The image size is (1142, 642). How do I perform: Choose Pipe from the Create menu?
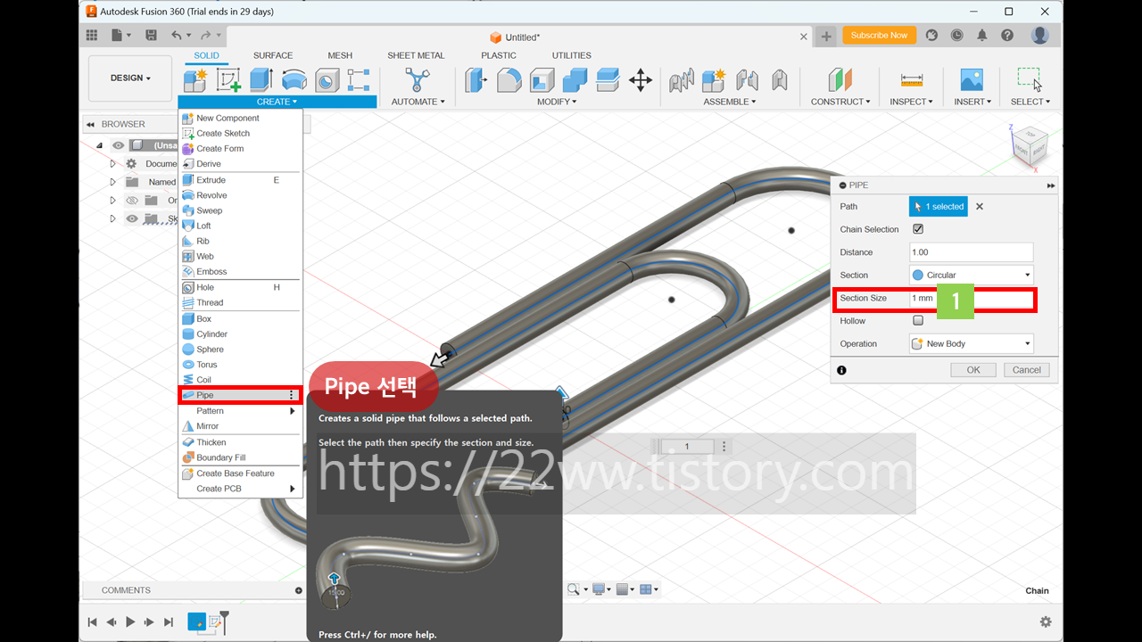[x=240, y=395]
